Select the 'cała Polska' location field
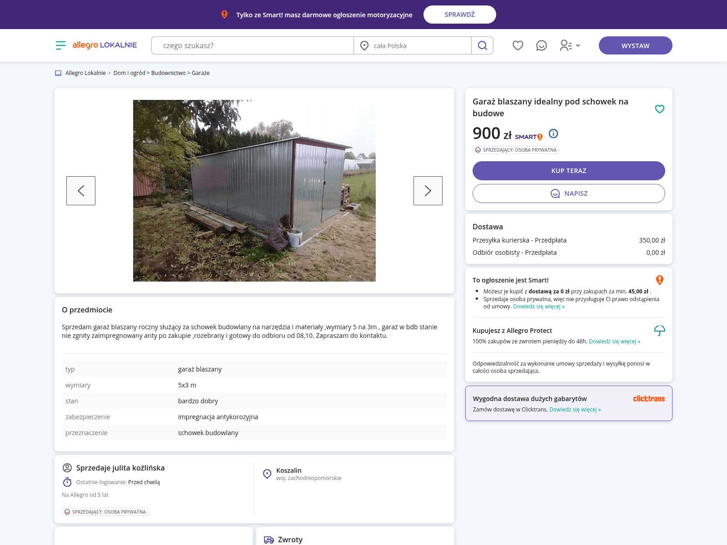Image resolution: width=727 pixels, height=545 pixels. [x=413, y=45]
